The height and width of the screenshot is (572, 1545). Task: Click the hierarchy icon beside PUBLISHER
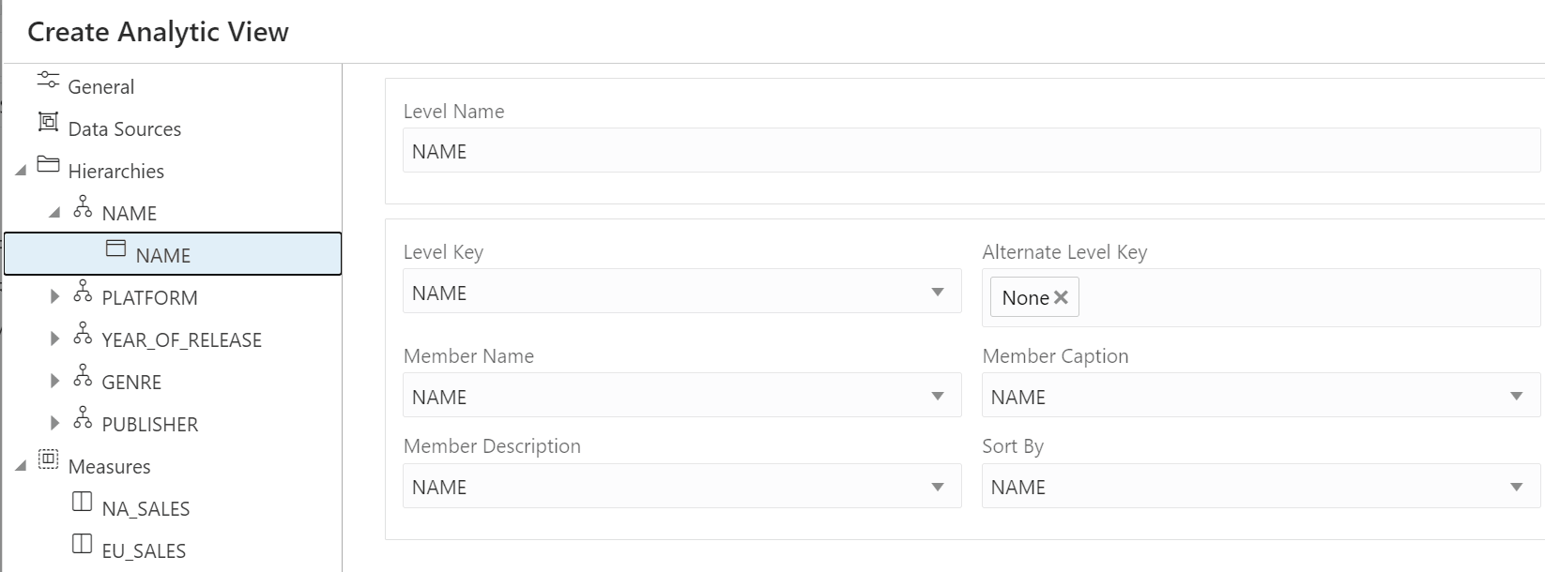coord(83,421)
